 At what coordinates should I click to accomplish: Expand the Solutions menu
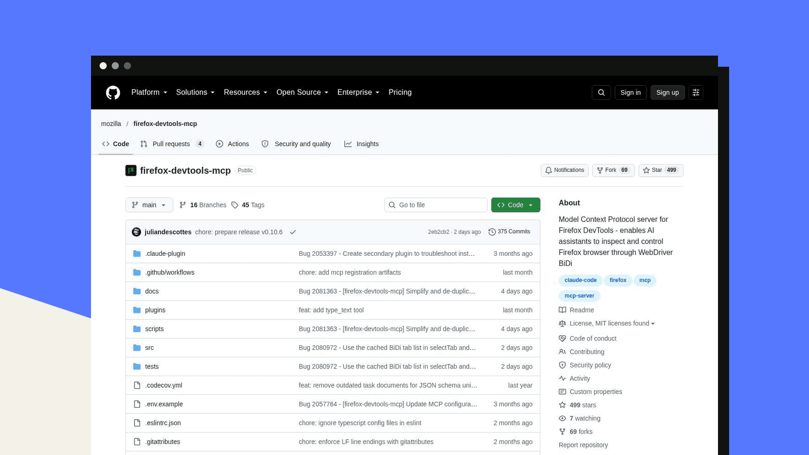(x=195, y=93)
